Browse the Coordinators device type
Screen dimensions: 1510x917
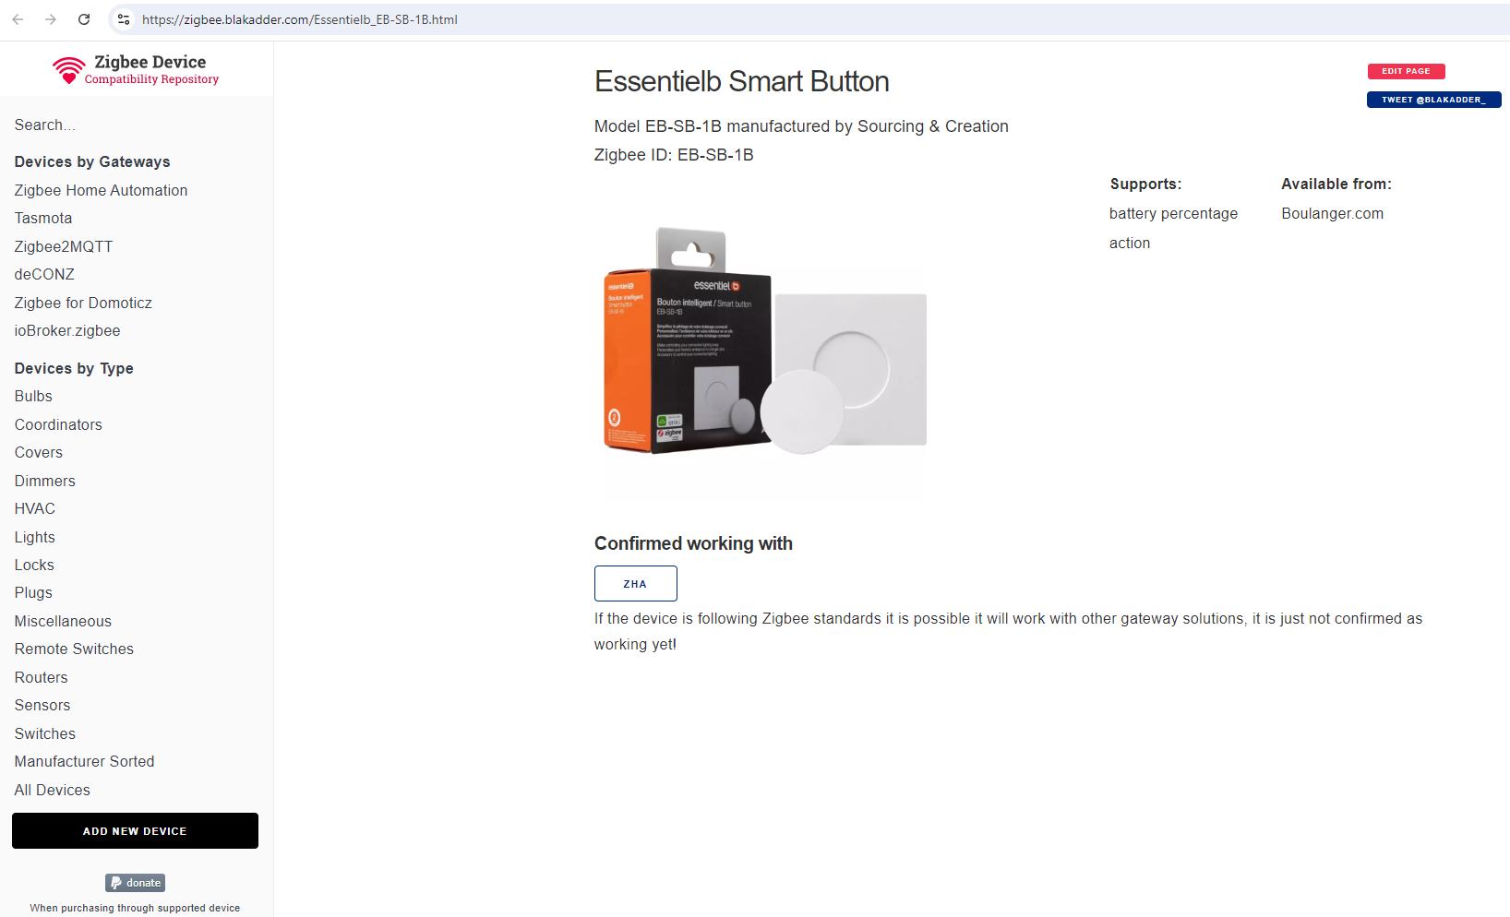[58, 424]
